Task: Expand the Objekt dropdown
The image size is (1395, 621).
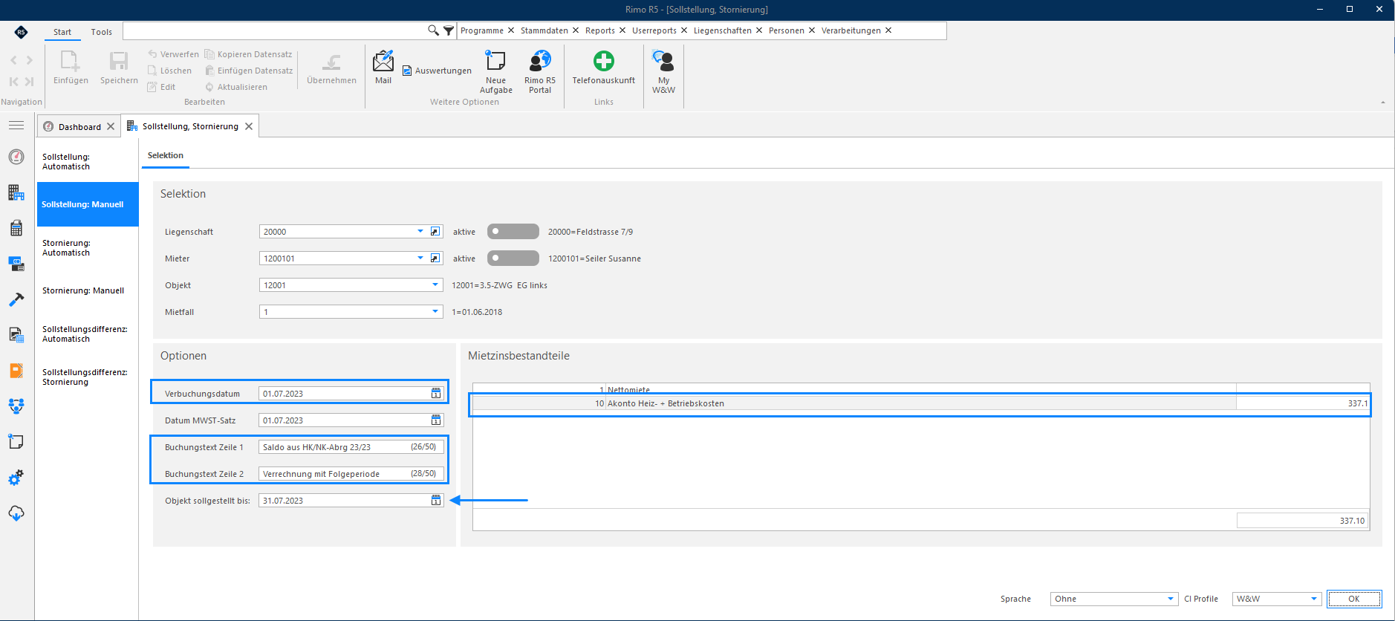Action: click(435, 285)
